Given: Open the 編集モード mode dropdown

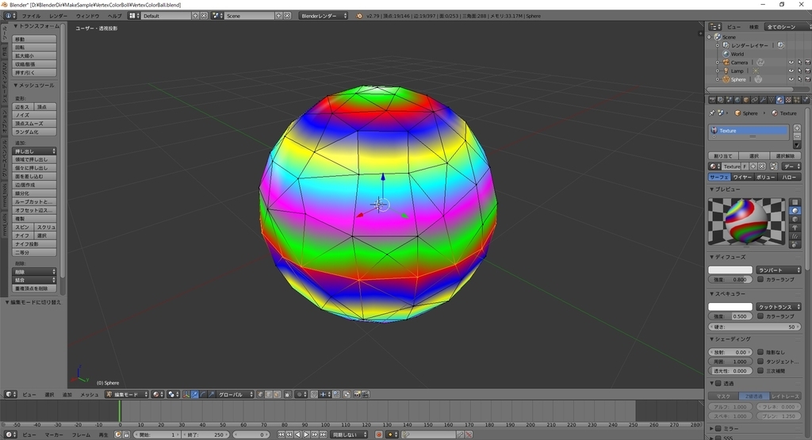Looking at the screenshot, I should pos(127,395).
